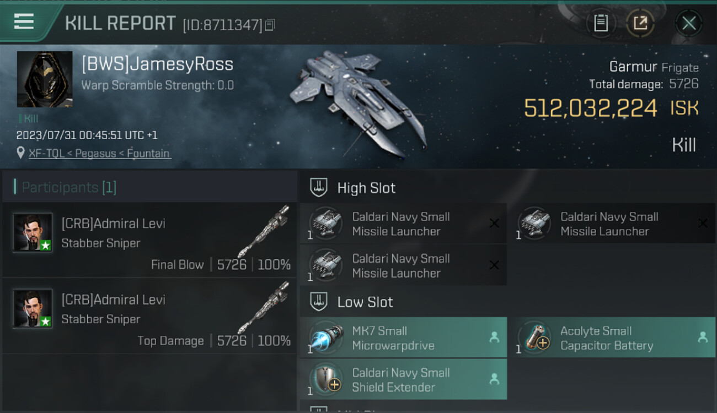This screenshot has width=717, height=413.
Task: Copy the kill report ID icon
Action: coord(270,25)
